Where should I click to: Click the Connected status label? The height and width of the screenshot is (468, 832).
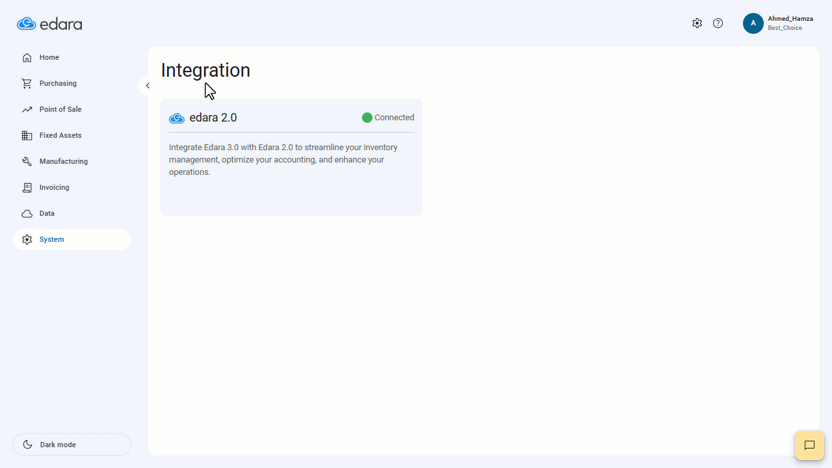coord(395,118)
